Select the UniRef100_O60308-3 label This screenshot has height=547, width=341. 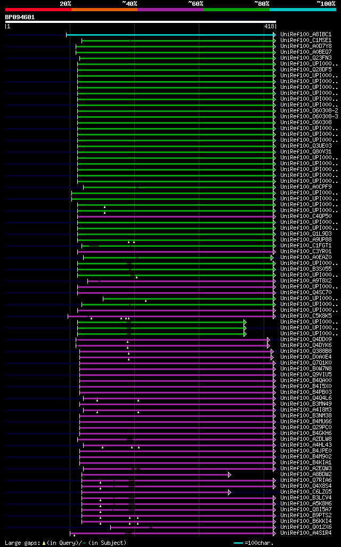[309, 117]
